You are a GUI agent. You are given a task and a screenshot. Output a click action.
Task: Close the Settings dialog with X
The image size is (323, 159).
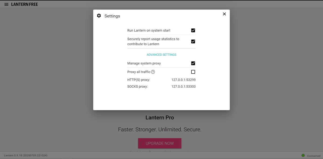224,14
